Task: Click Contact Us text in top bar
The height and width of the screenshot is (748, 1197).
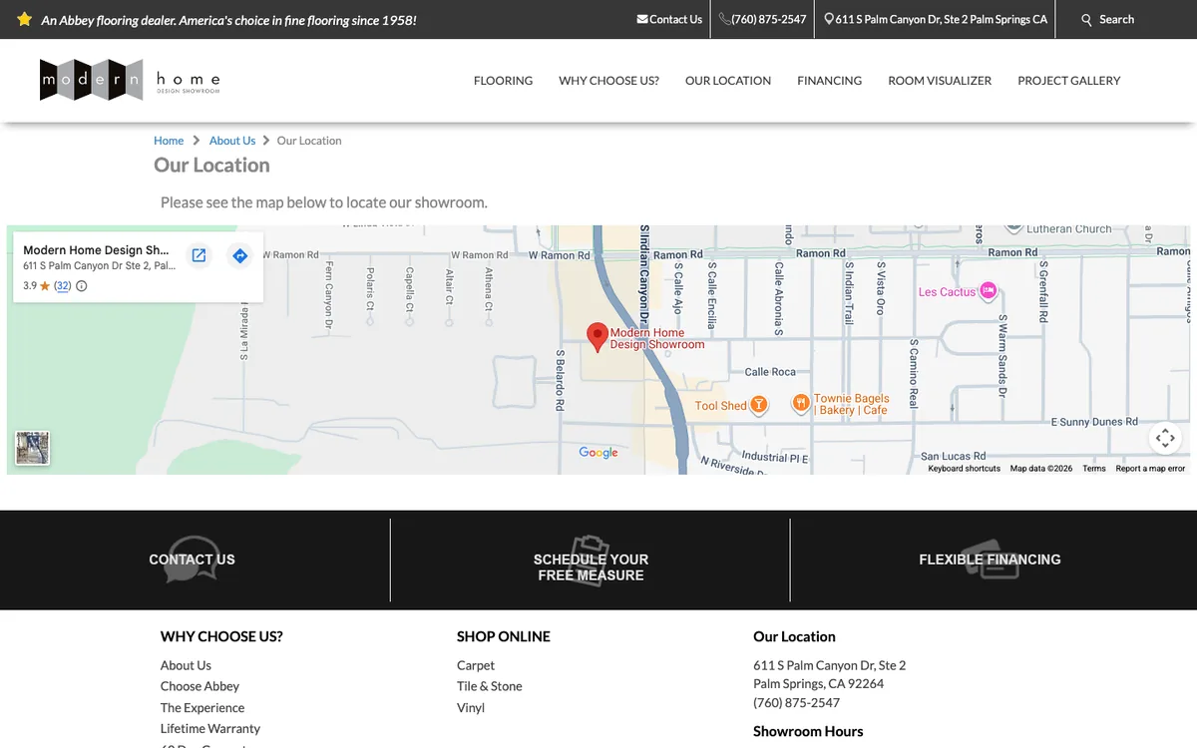Action: [x=675, y=19]
